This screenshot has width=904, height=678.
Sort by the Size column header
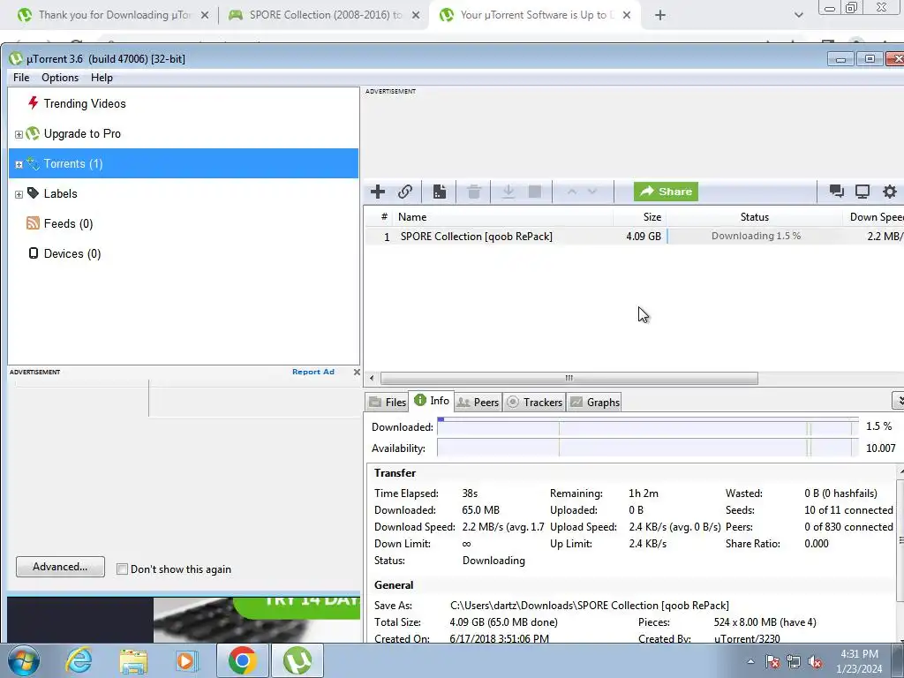coord(640,217)
